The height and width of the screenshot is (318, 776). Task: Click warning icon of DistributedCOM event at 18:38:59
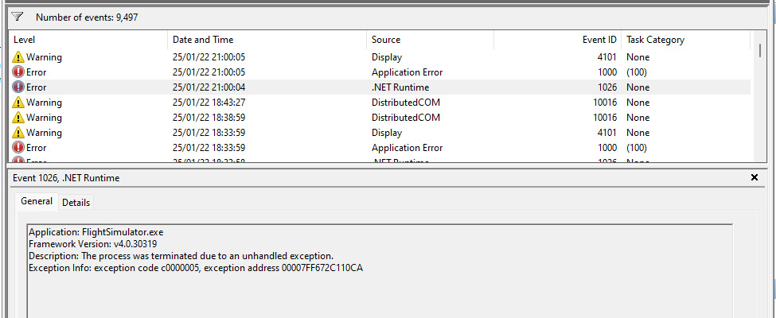click(x=19, y=118)
